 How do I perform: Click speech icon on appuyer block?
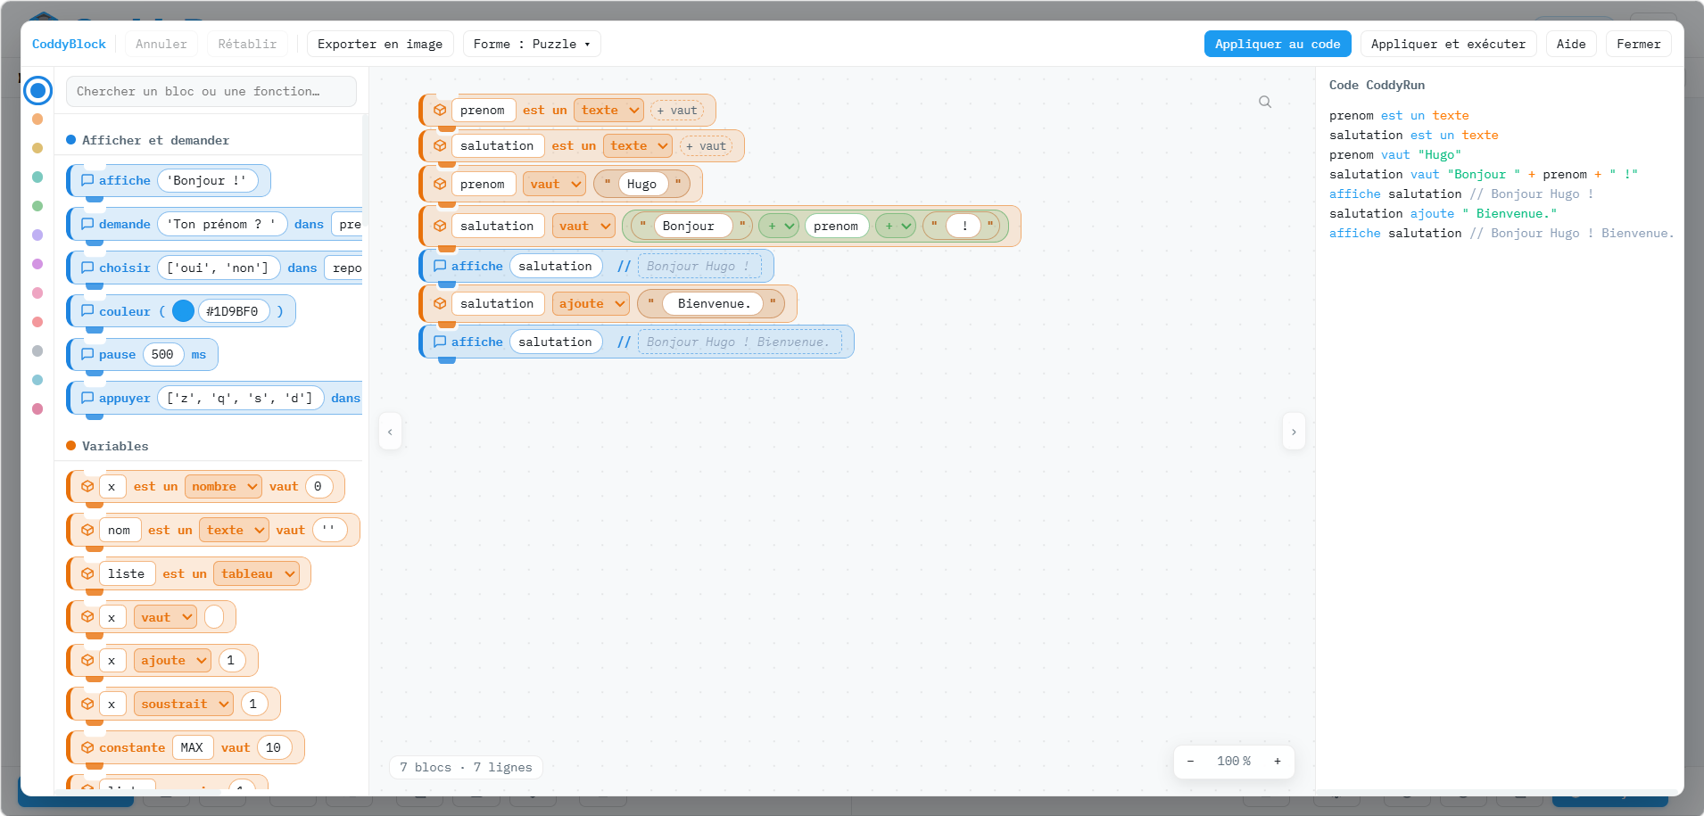coord(87,398)
